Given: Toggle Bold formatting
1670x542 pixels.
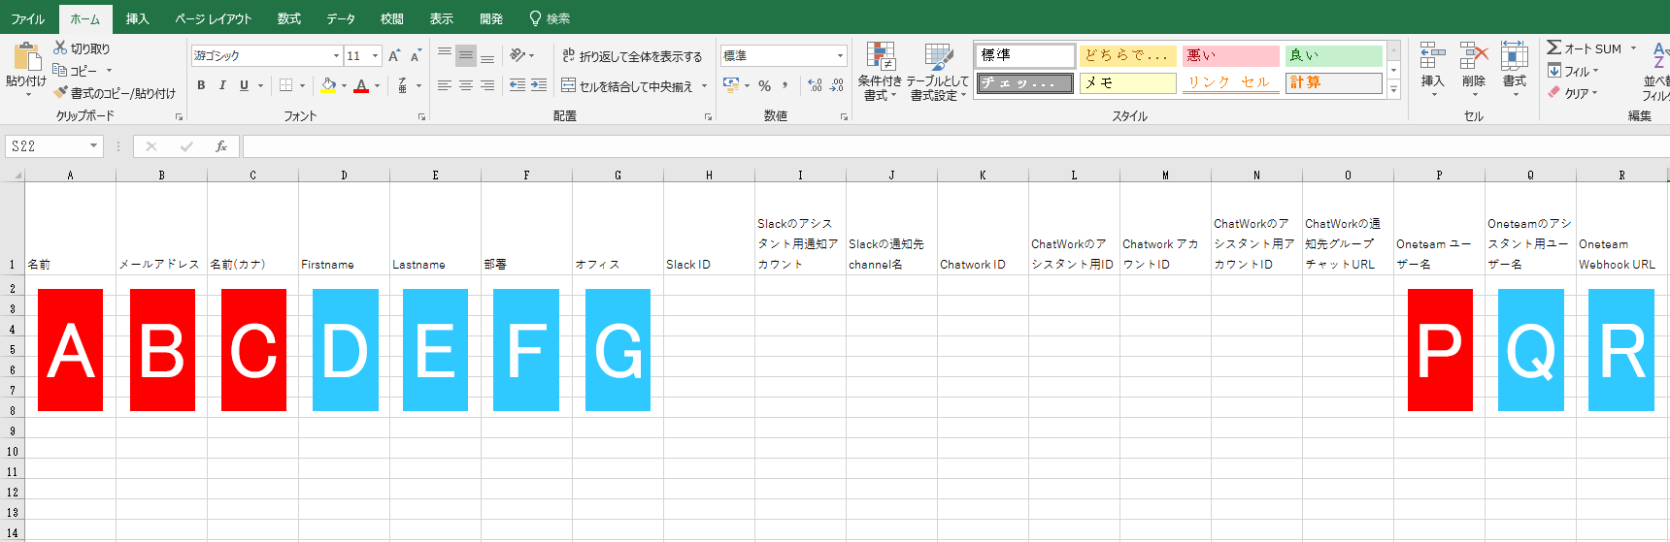Looking at the screenshot, I should (201, 85).
